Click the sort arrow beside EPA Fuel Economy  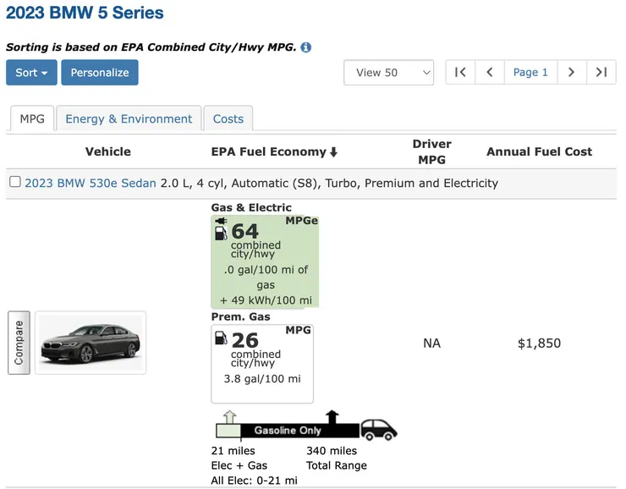[x=334, y=151]
